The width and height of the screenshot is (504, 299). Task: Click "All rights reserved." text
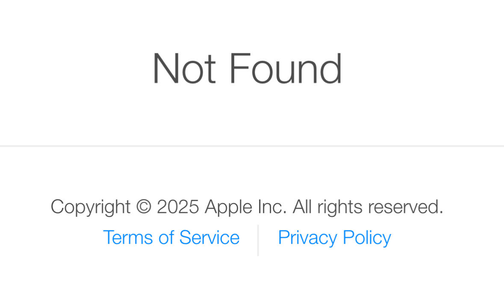368,207
